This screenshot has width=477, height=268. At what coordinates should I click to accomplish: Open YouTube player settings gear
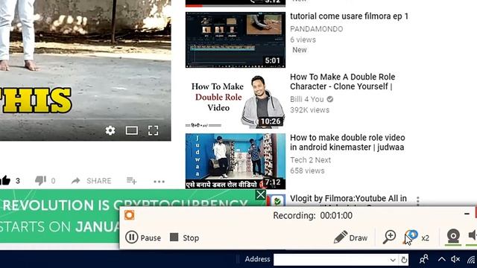click(x=110, y=130)
